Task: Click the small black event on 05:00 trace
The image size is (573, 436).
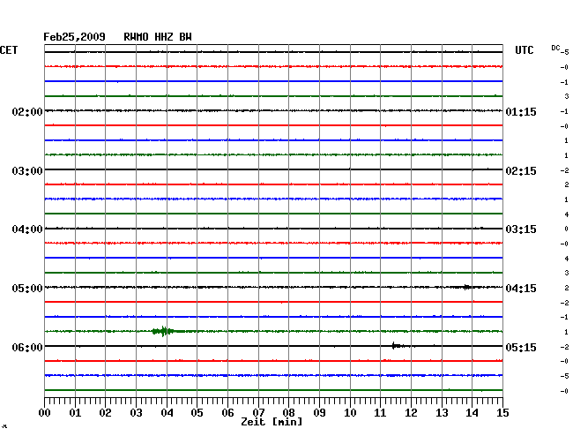Action: (x=467, y=287)
